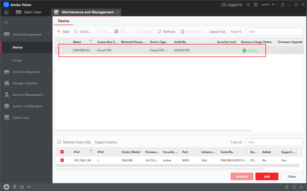Screen dimensions: 307x191
Task: Open the alarm icon in bottom bar
Action: pos(6,187)
